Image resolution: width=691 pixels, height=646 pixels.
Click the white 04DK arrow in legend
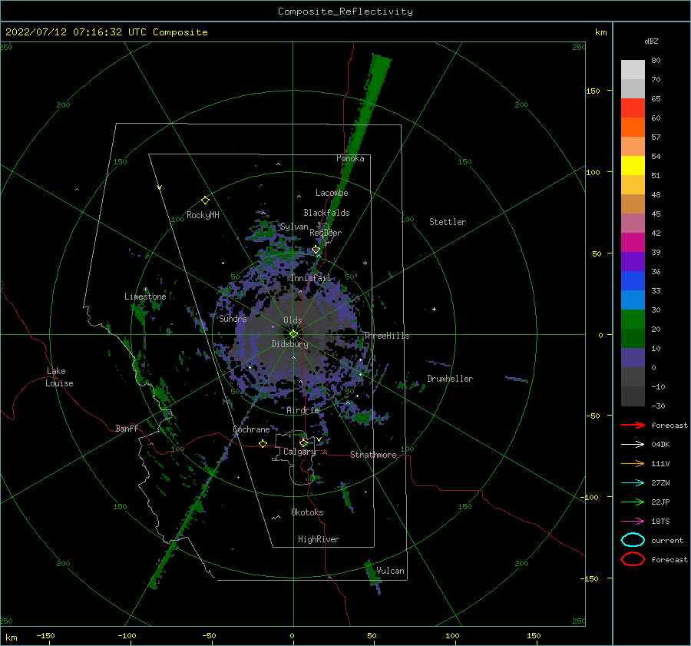(633, 444)
